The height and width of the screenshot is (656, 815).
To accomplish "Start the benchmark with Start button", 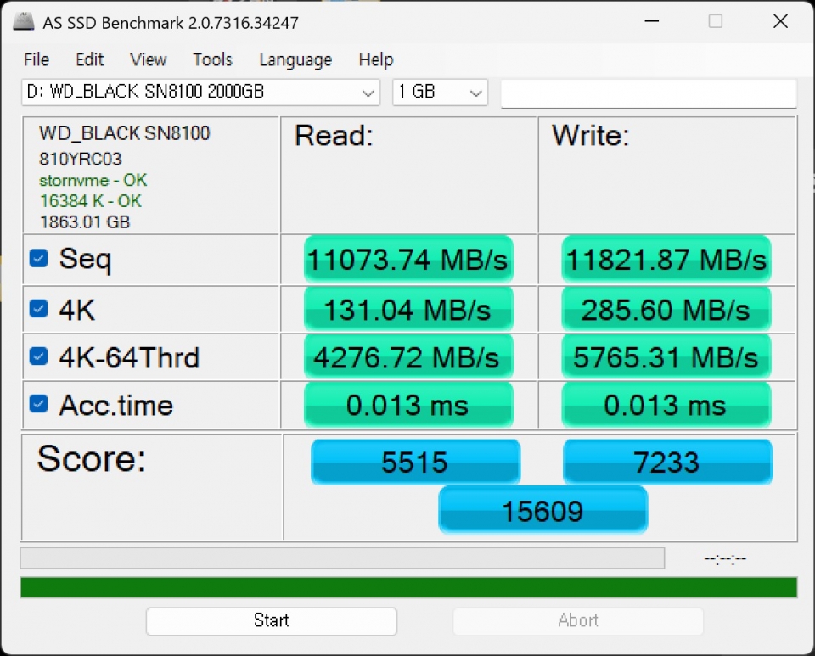I will click(272, 621).
